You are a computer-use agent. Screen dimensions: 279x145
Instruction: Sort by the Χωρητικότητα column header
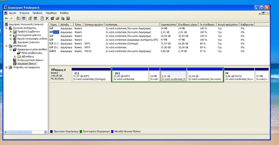(x=168, y=24)
